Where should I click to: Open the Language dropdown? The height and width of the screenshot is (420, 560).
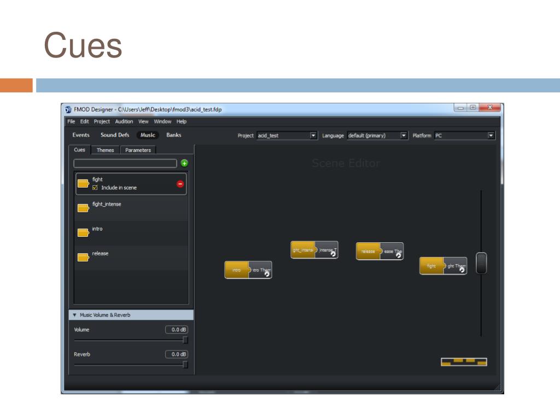point(377,136)
